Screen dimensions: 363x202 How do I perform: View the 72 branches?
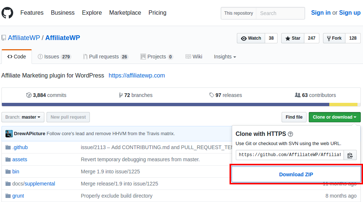[x=136, y=95]
